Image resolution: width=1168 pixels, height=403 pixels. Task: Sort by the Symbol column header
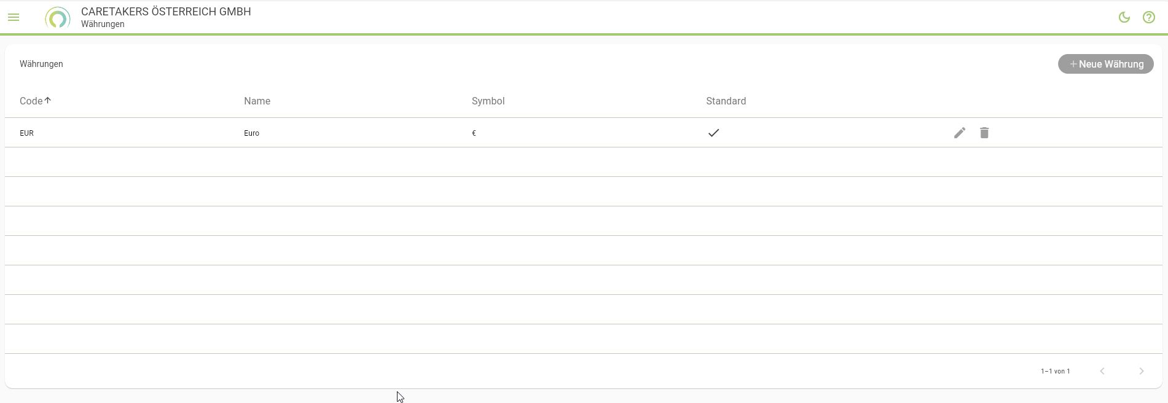click(488, 101)
